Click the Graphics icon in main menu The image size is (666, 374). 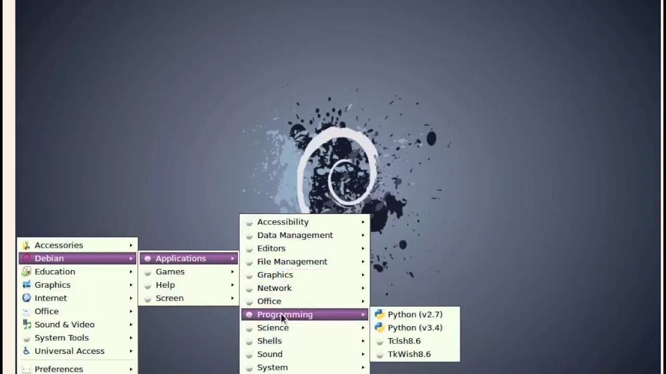pyautogui.click(x=26, y=285)
